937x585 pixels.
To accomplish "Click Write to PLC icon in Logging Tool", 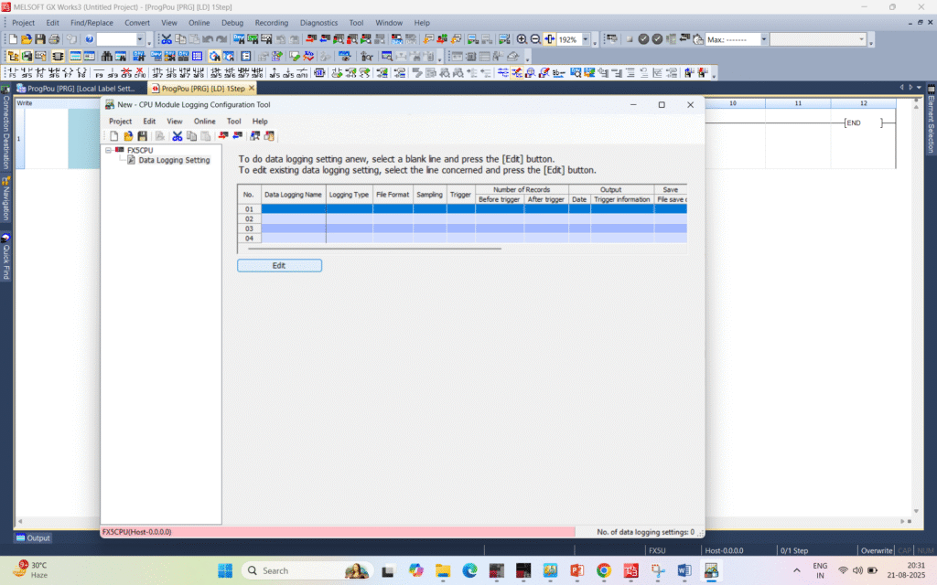I will click(223, 136).
